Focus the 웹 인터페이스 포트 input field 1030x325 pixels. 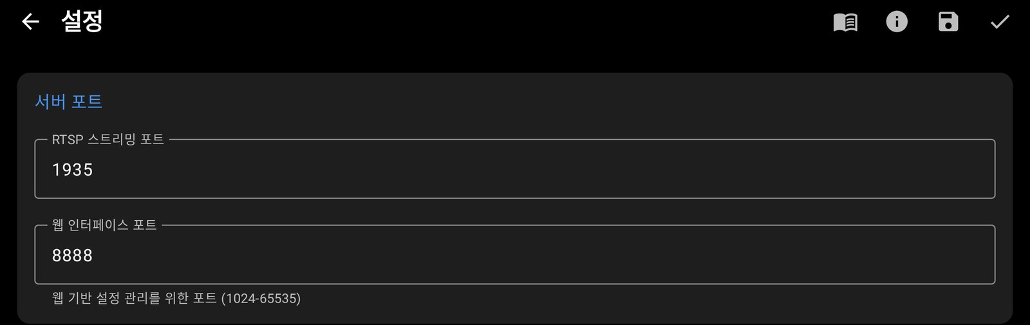click(x=515, y=254)
